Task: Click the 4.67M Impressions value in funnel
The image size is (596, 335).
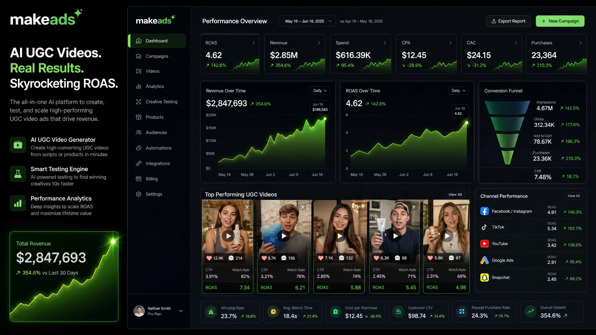Action: [544, 108]
